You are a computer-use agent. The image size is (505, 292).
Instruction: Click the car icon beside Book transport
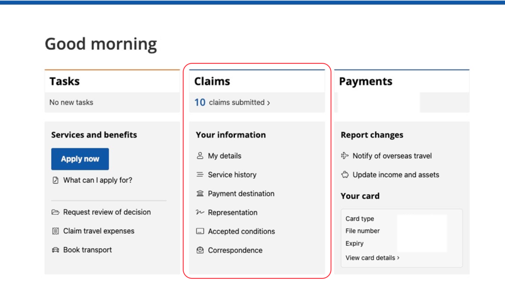tap(55, 250)
